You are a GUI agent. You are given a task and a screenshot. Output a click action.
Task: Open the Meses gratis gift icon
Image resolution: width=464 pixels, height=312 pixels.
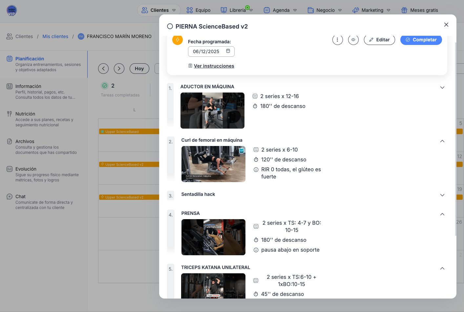404,10
